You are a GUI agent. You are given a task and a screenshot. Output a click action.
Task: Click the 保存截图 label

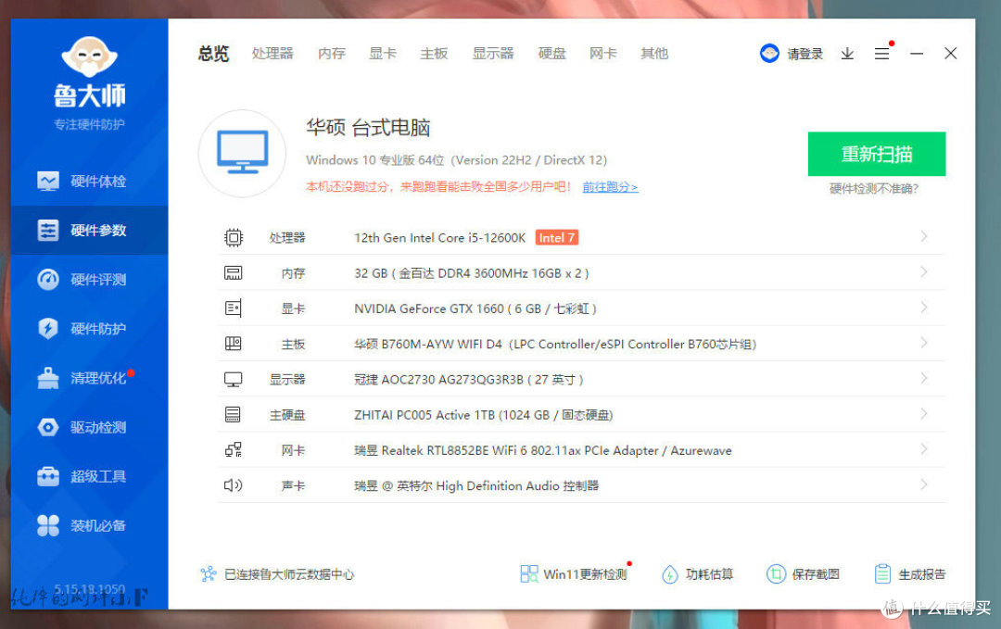(816, 574)
